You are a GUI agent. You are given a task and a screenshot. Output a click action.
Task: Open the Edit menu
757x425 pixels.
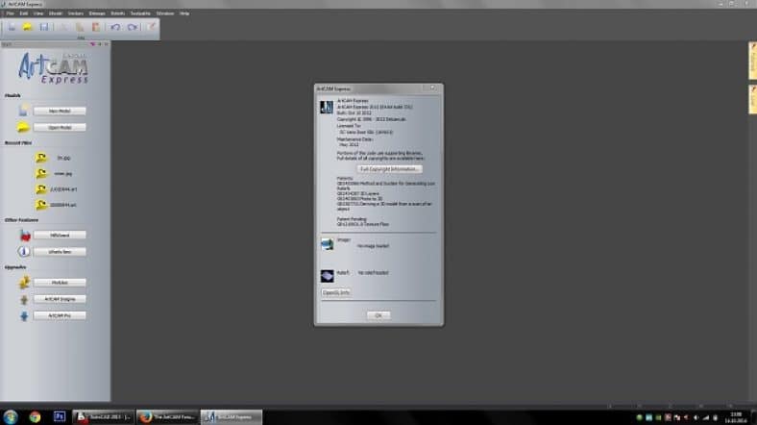(x=24, y=13)
